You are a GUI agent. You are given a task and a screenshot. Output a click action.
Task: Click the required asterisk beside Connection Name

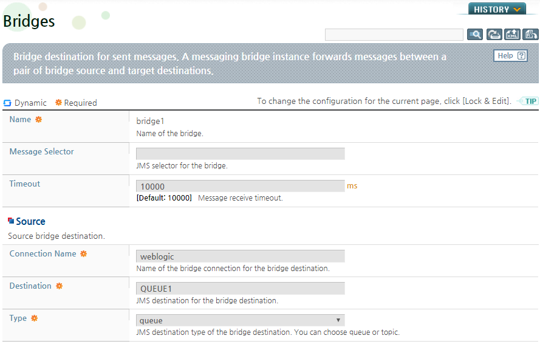84,253
